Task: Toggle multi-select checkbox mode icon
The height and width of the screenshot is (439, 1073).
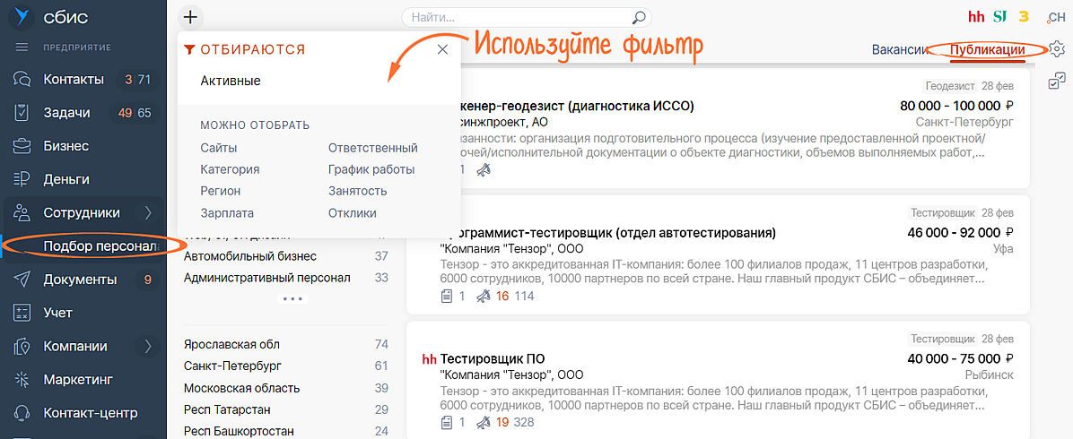Action: point(1057,82)
